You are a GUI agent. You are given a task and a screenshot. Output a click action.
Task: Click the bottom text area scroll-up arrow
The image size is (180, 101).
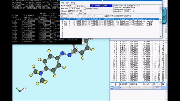(x=166, y=91)
